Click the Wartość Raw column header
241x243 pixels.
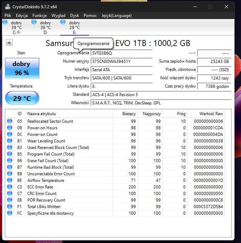click(x=206, y=114)
